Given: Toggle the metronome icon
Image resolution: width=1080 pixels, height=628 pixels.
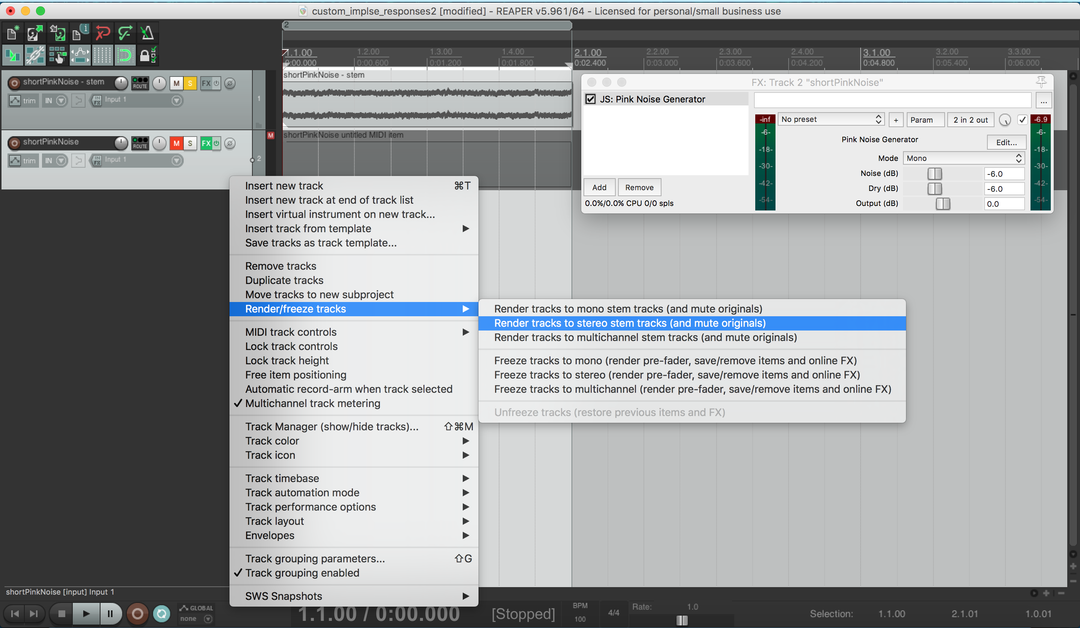Looking at the screenshot, I should point(147,33).
